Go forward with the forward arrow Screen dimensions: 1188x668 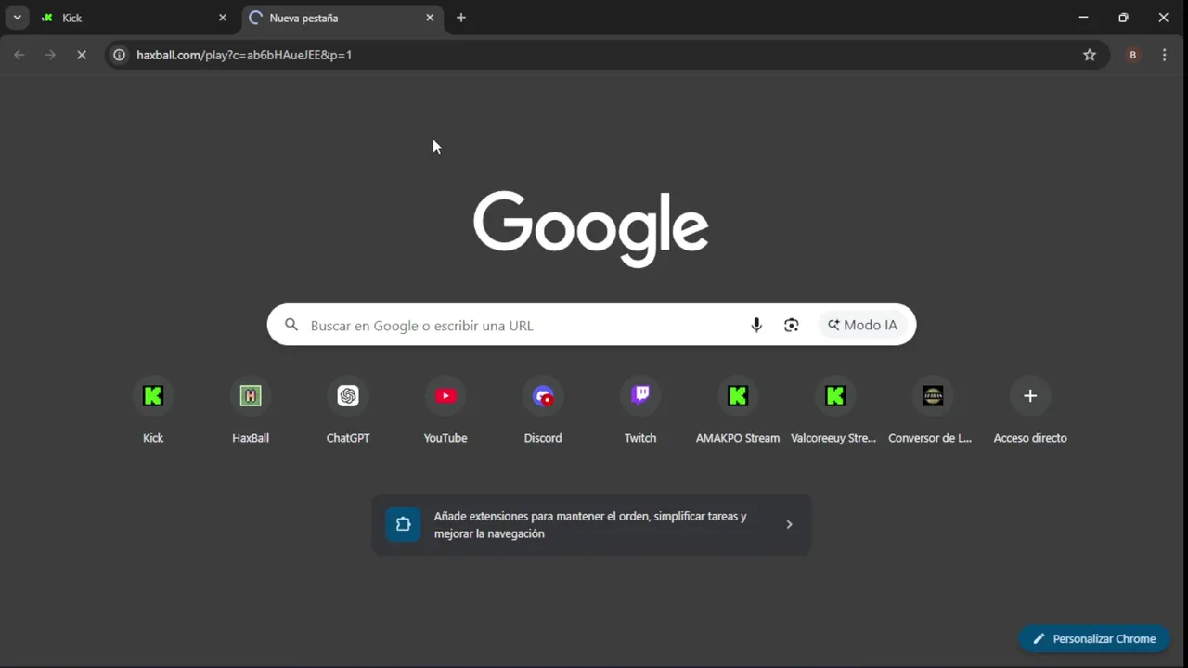click(50, 55)
